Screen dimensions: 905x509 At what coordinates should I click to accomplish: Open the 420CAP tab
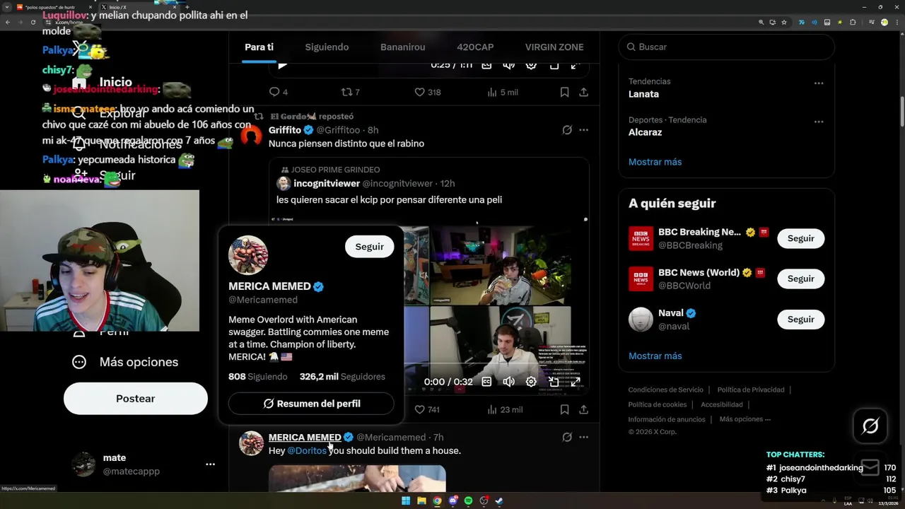475,47
